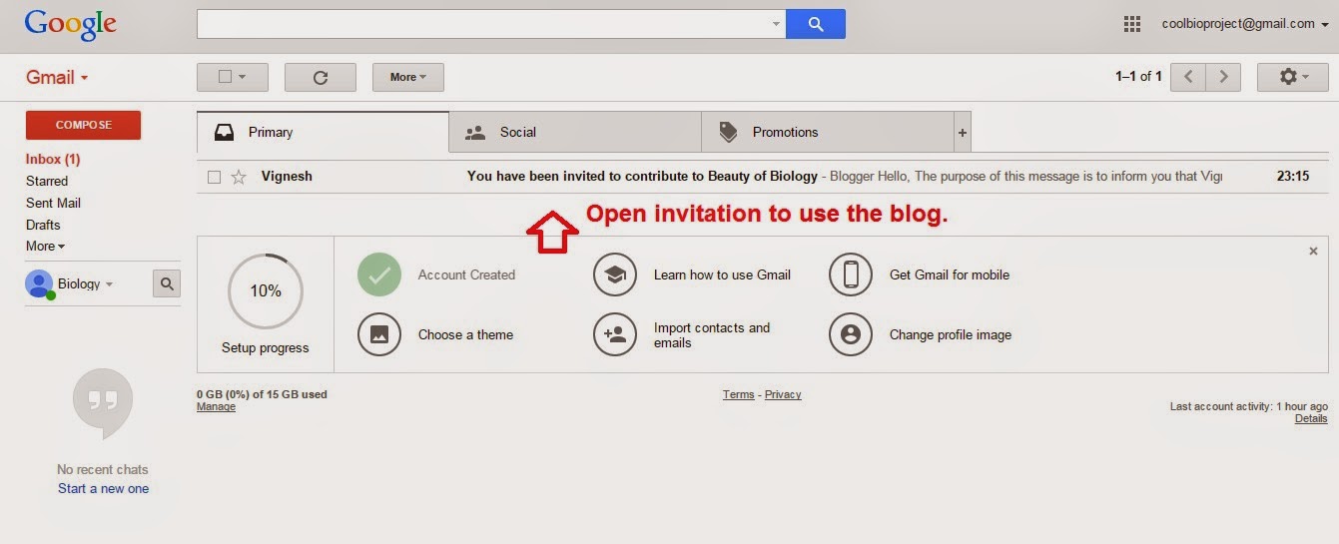Switch to the Social tab
This screenshot has width=1339, height=544.
575,132
